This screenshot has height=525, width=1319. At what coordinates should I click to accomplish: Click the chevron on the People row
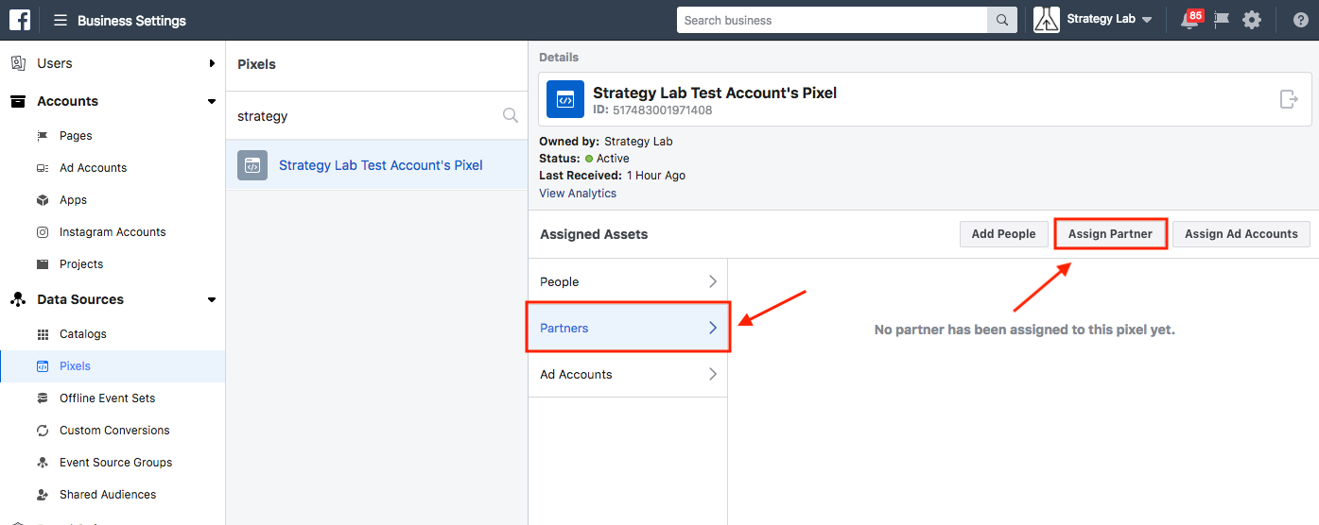click(713, 281)
